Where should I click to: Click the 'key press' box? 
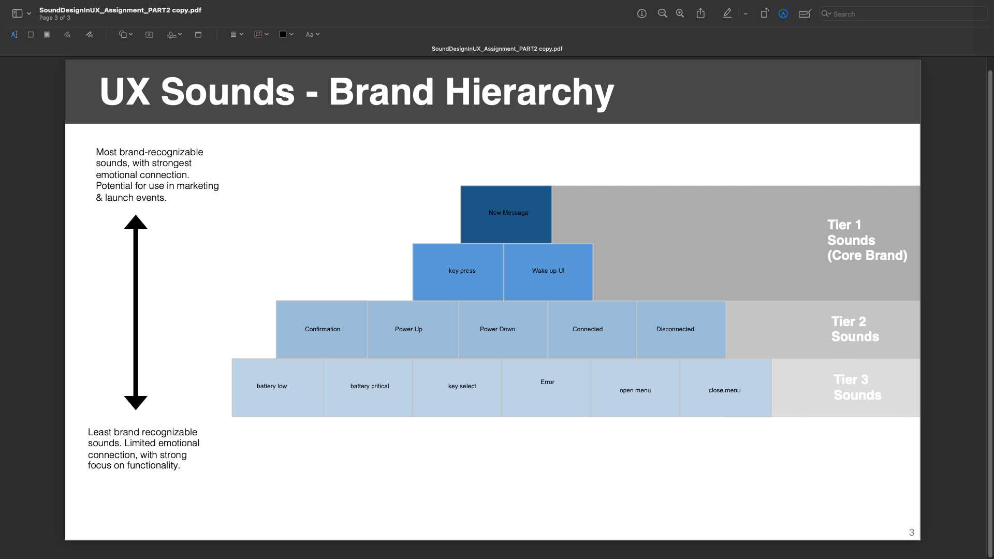(458, 272)
